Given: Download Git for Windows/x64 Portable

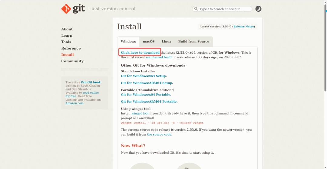Looking at the screenshot, I should pyautogui.click(x=146, y=95).
